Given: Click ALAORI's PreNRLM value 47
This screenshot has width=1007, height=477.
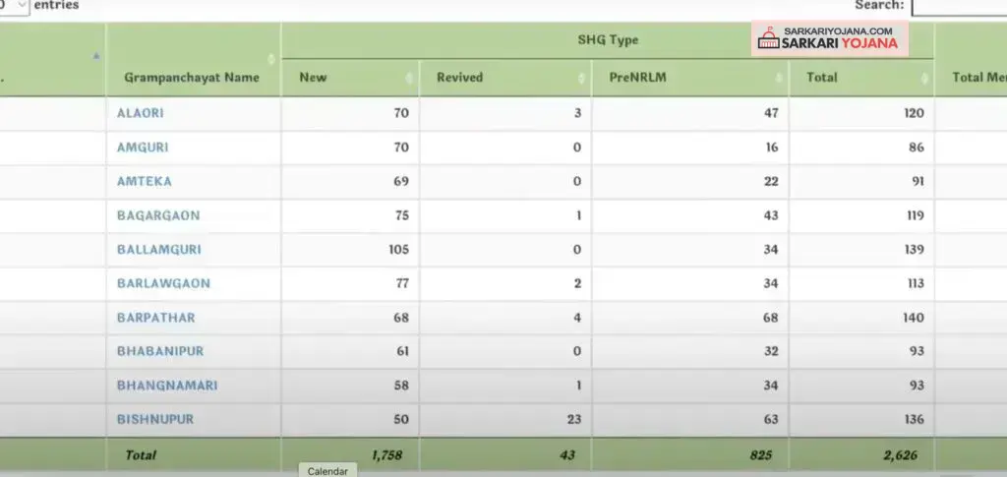Looking at the screenshot, I should 771,113.
